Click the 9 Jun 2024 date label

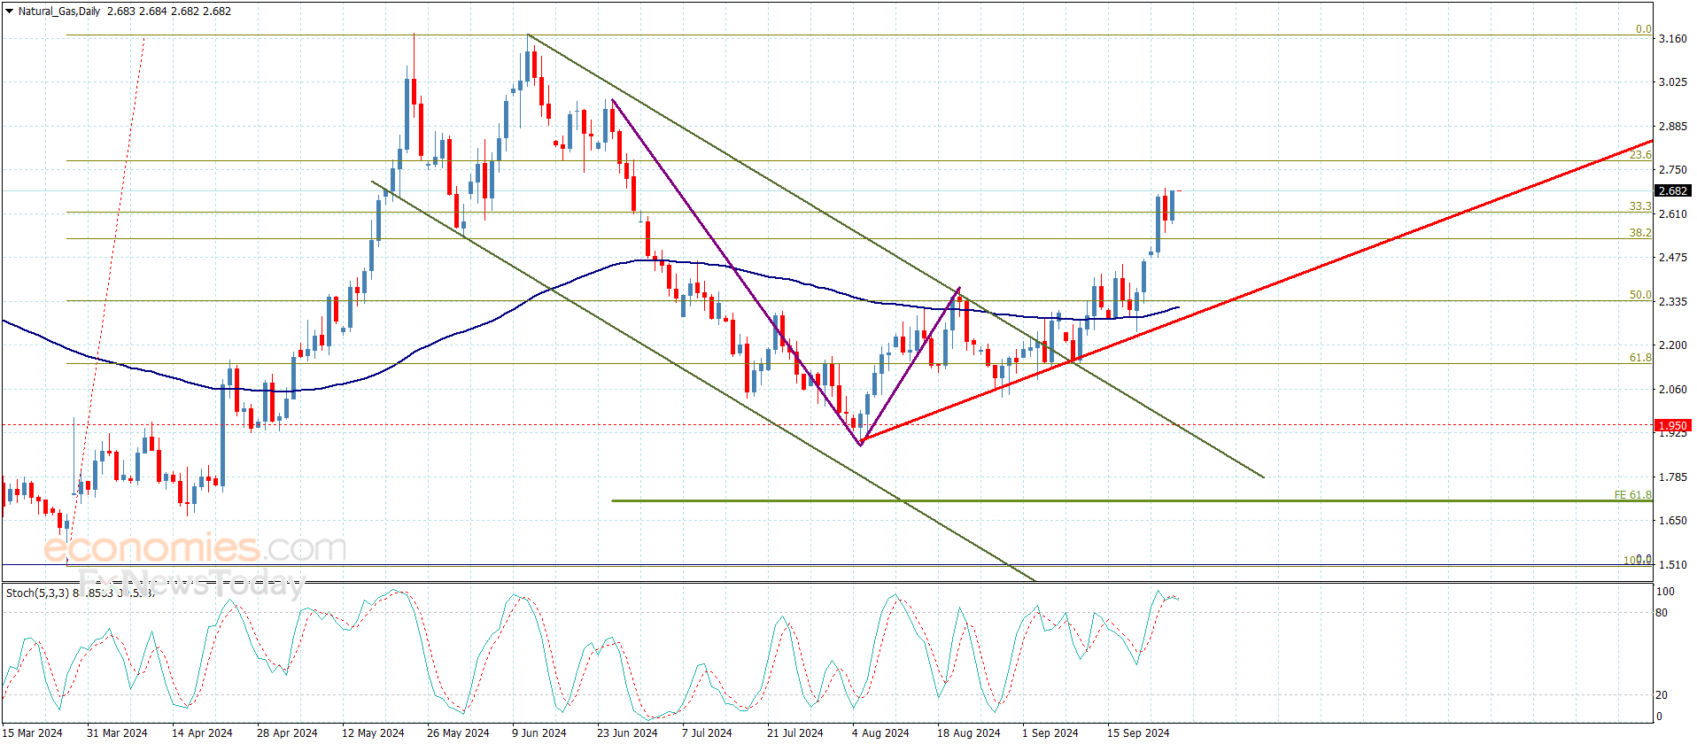pyautogui.click(x=539, y=732)
